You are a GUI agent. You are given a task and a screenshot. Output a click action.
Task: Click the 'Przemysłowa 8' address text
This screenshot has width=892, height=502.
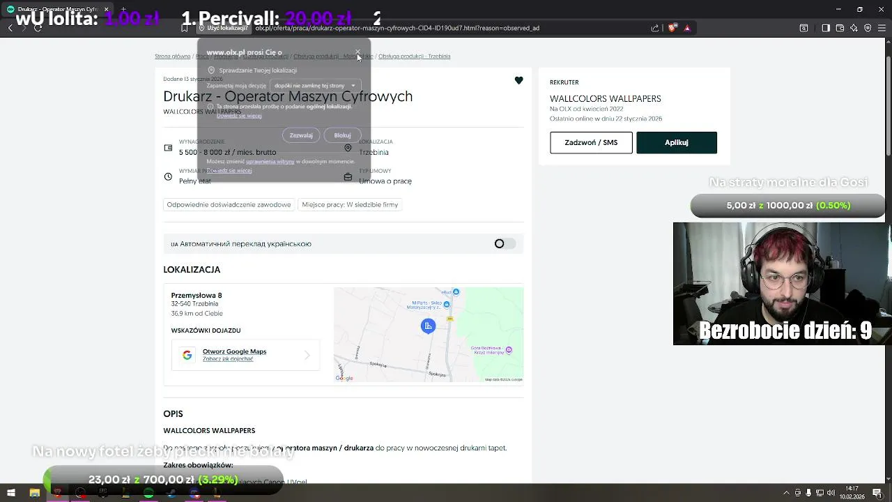197,296
